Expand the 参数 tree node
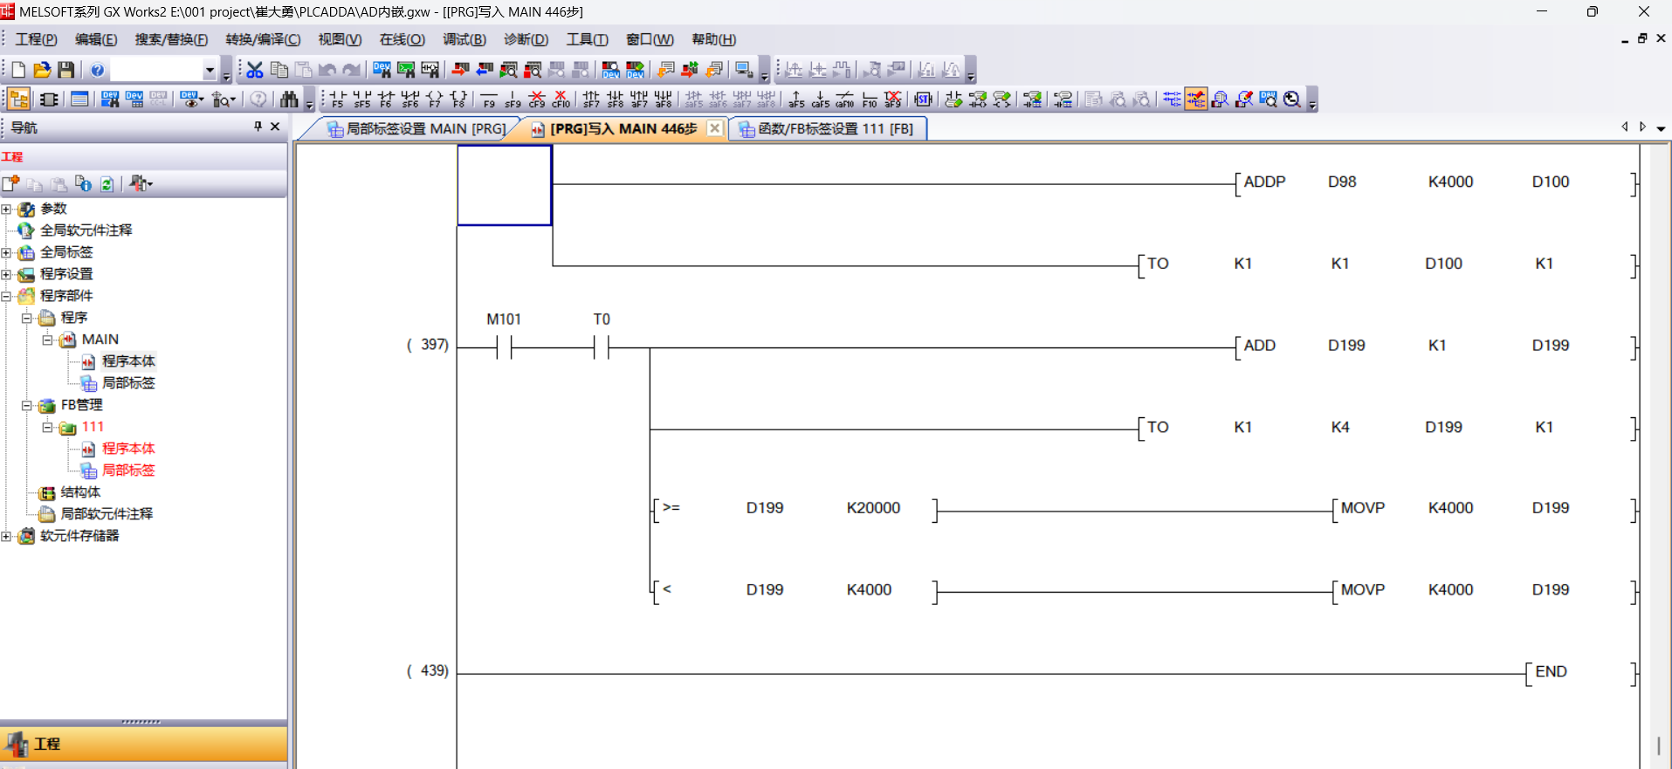 click(x=6, y=209)
